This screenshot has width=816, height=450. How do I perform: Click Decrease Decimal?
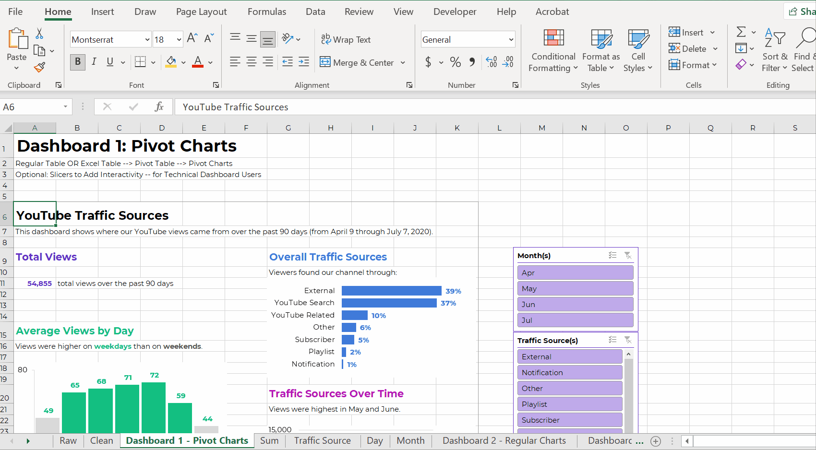click(x=508, y=62)
